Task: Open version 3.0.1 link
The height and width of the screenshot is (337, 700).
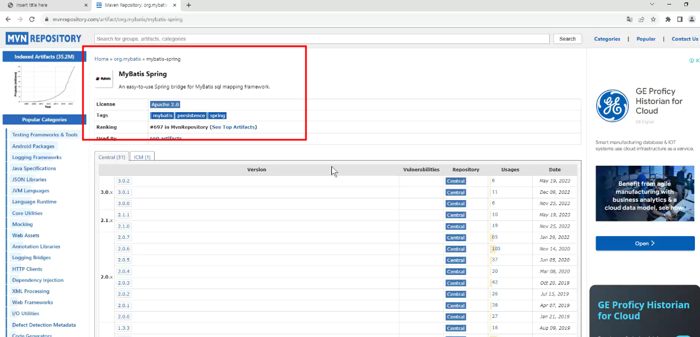Action: 124,192
